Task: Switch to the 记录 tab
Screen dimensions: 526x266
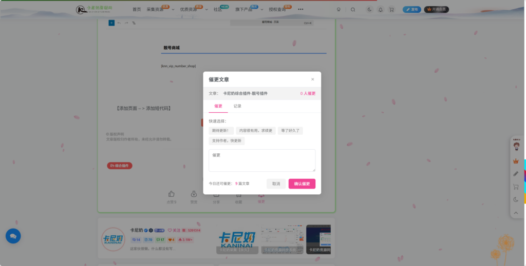Action: click(237, 106)
